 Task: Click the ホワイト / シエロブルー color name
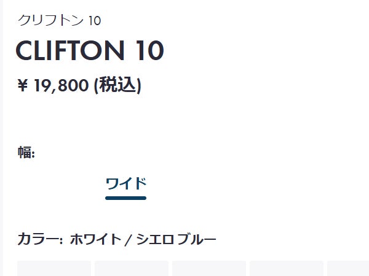[143, 239]
